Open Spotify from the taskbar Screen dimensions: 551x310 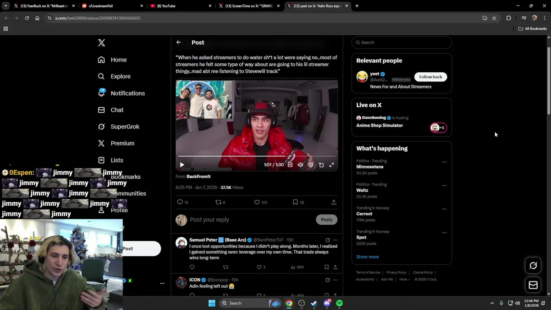click(339, 303)
